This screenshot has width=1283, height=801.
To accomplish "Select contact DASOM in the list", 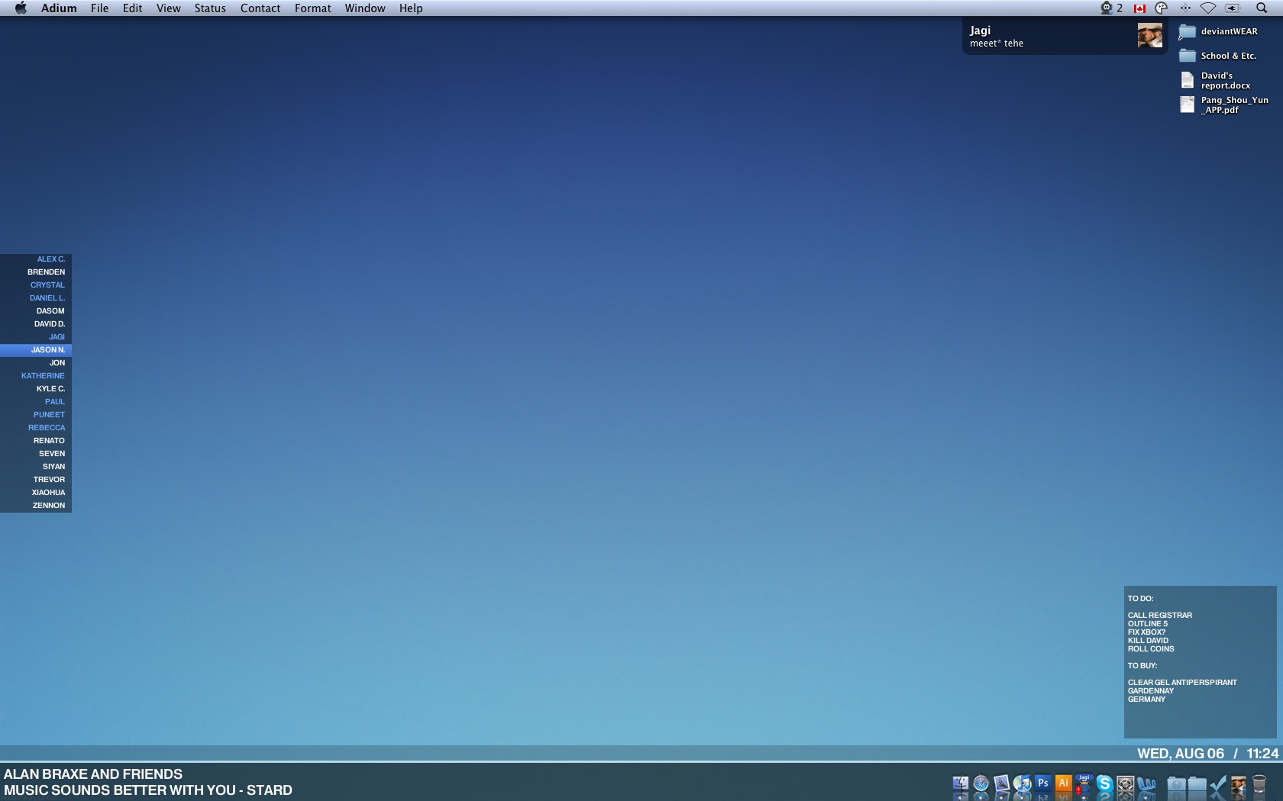I will tap(36, 311).
